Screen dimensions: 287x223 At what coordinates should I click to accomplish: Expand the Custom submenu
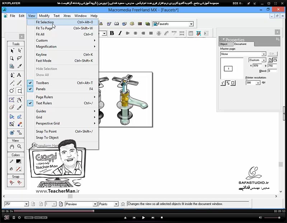coord(62,40)
